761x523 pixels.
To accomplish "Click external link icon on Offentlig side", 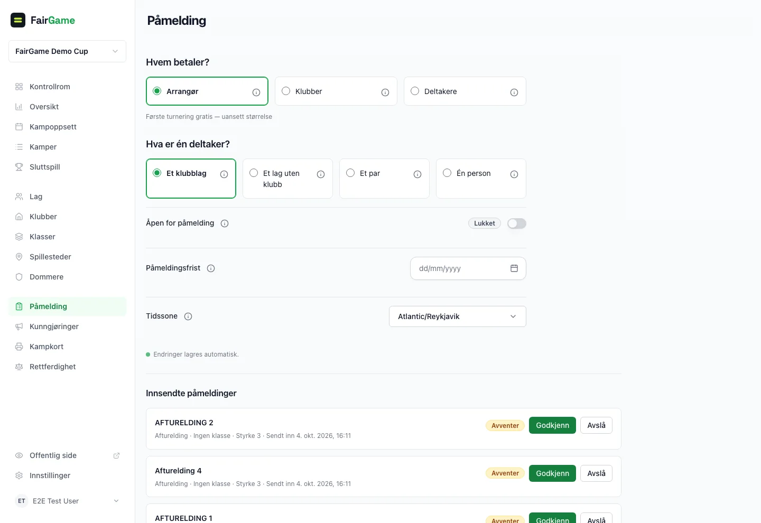I will point(117,455).
